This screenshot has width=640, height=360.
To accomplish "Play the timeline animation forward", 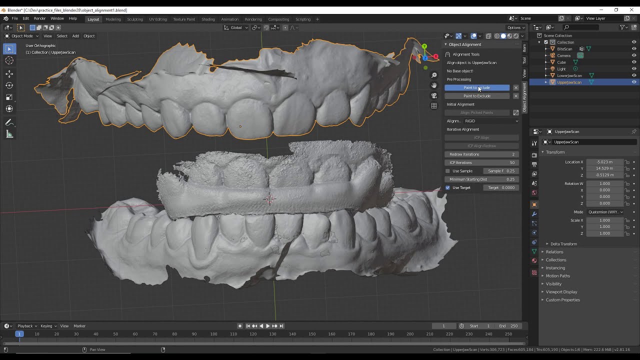I will tap(267, 326).
